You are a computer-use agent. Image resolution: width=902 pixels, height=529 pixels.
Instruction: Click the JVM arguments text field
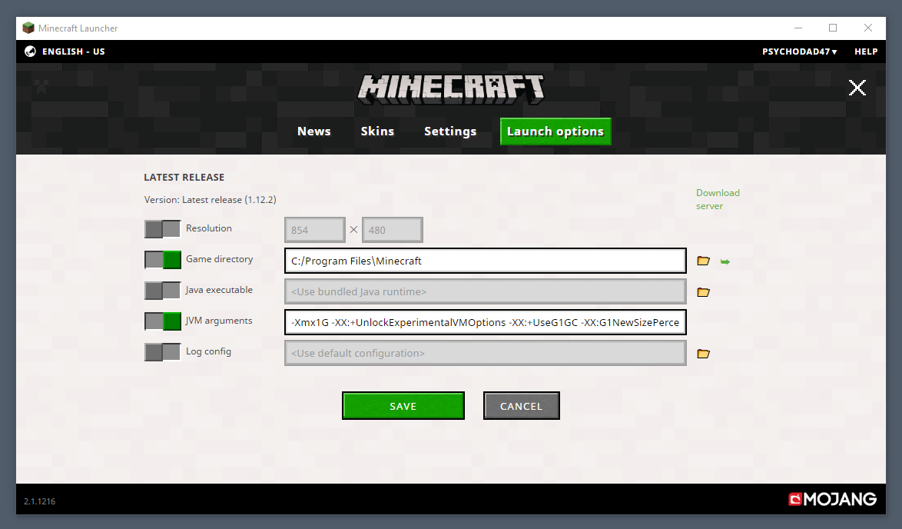[485, 322]
